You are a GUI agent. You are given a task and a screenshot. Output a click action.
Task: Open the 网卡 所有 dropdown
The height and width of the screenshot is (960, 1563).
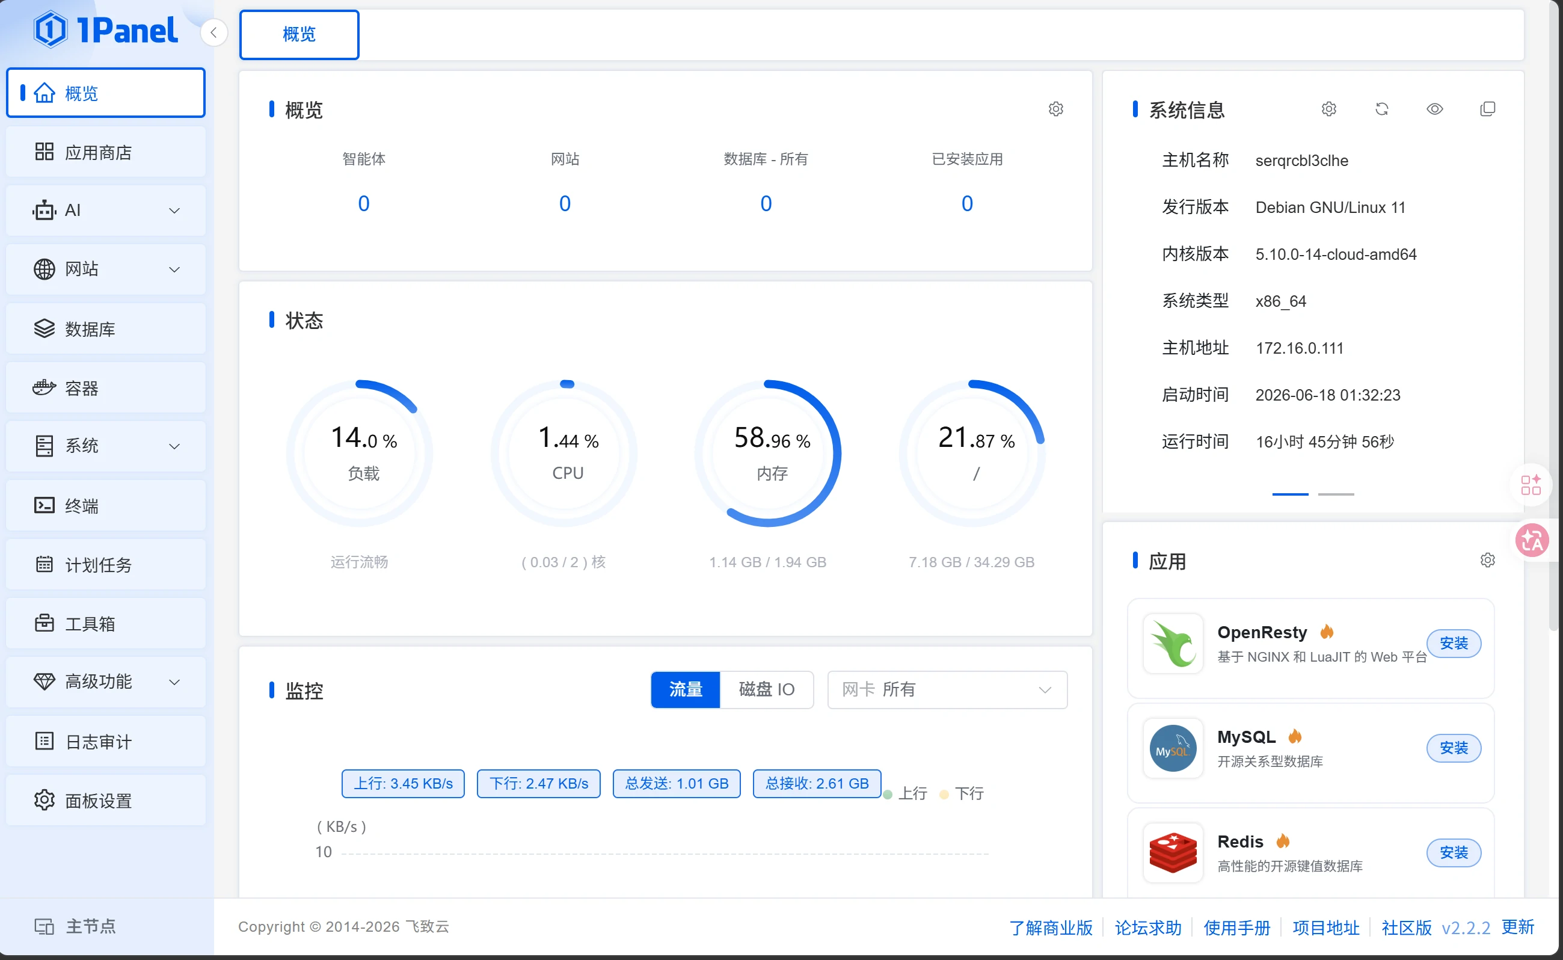947,689
